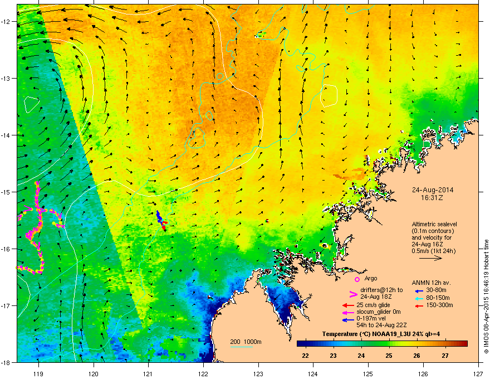
Task: Click the Argo legend label
Action: [x=371, y=278]
